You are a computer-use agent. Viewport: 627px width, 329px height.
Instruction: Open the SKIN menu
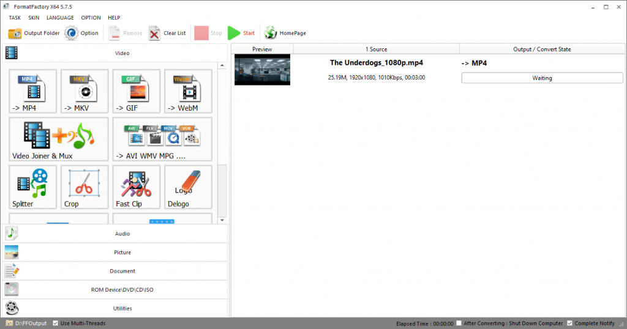[x=34, y=18]
